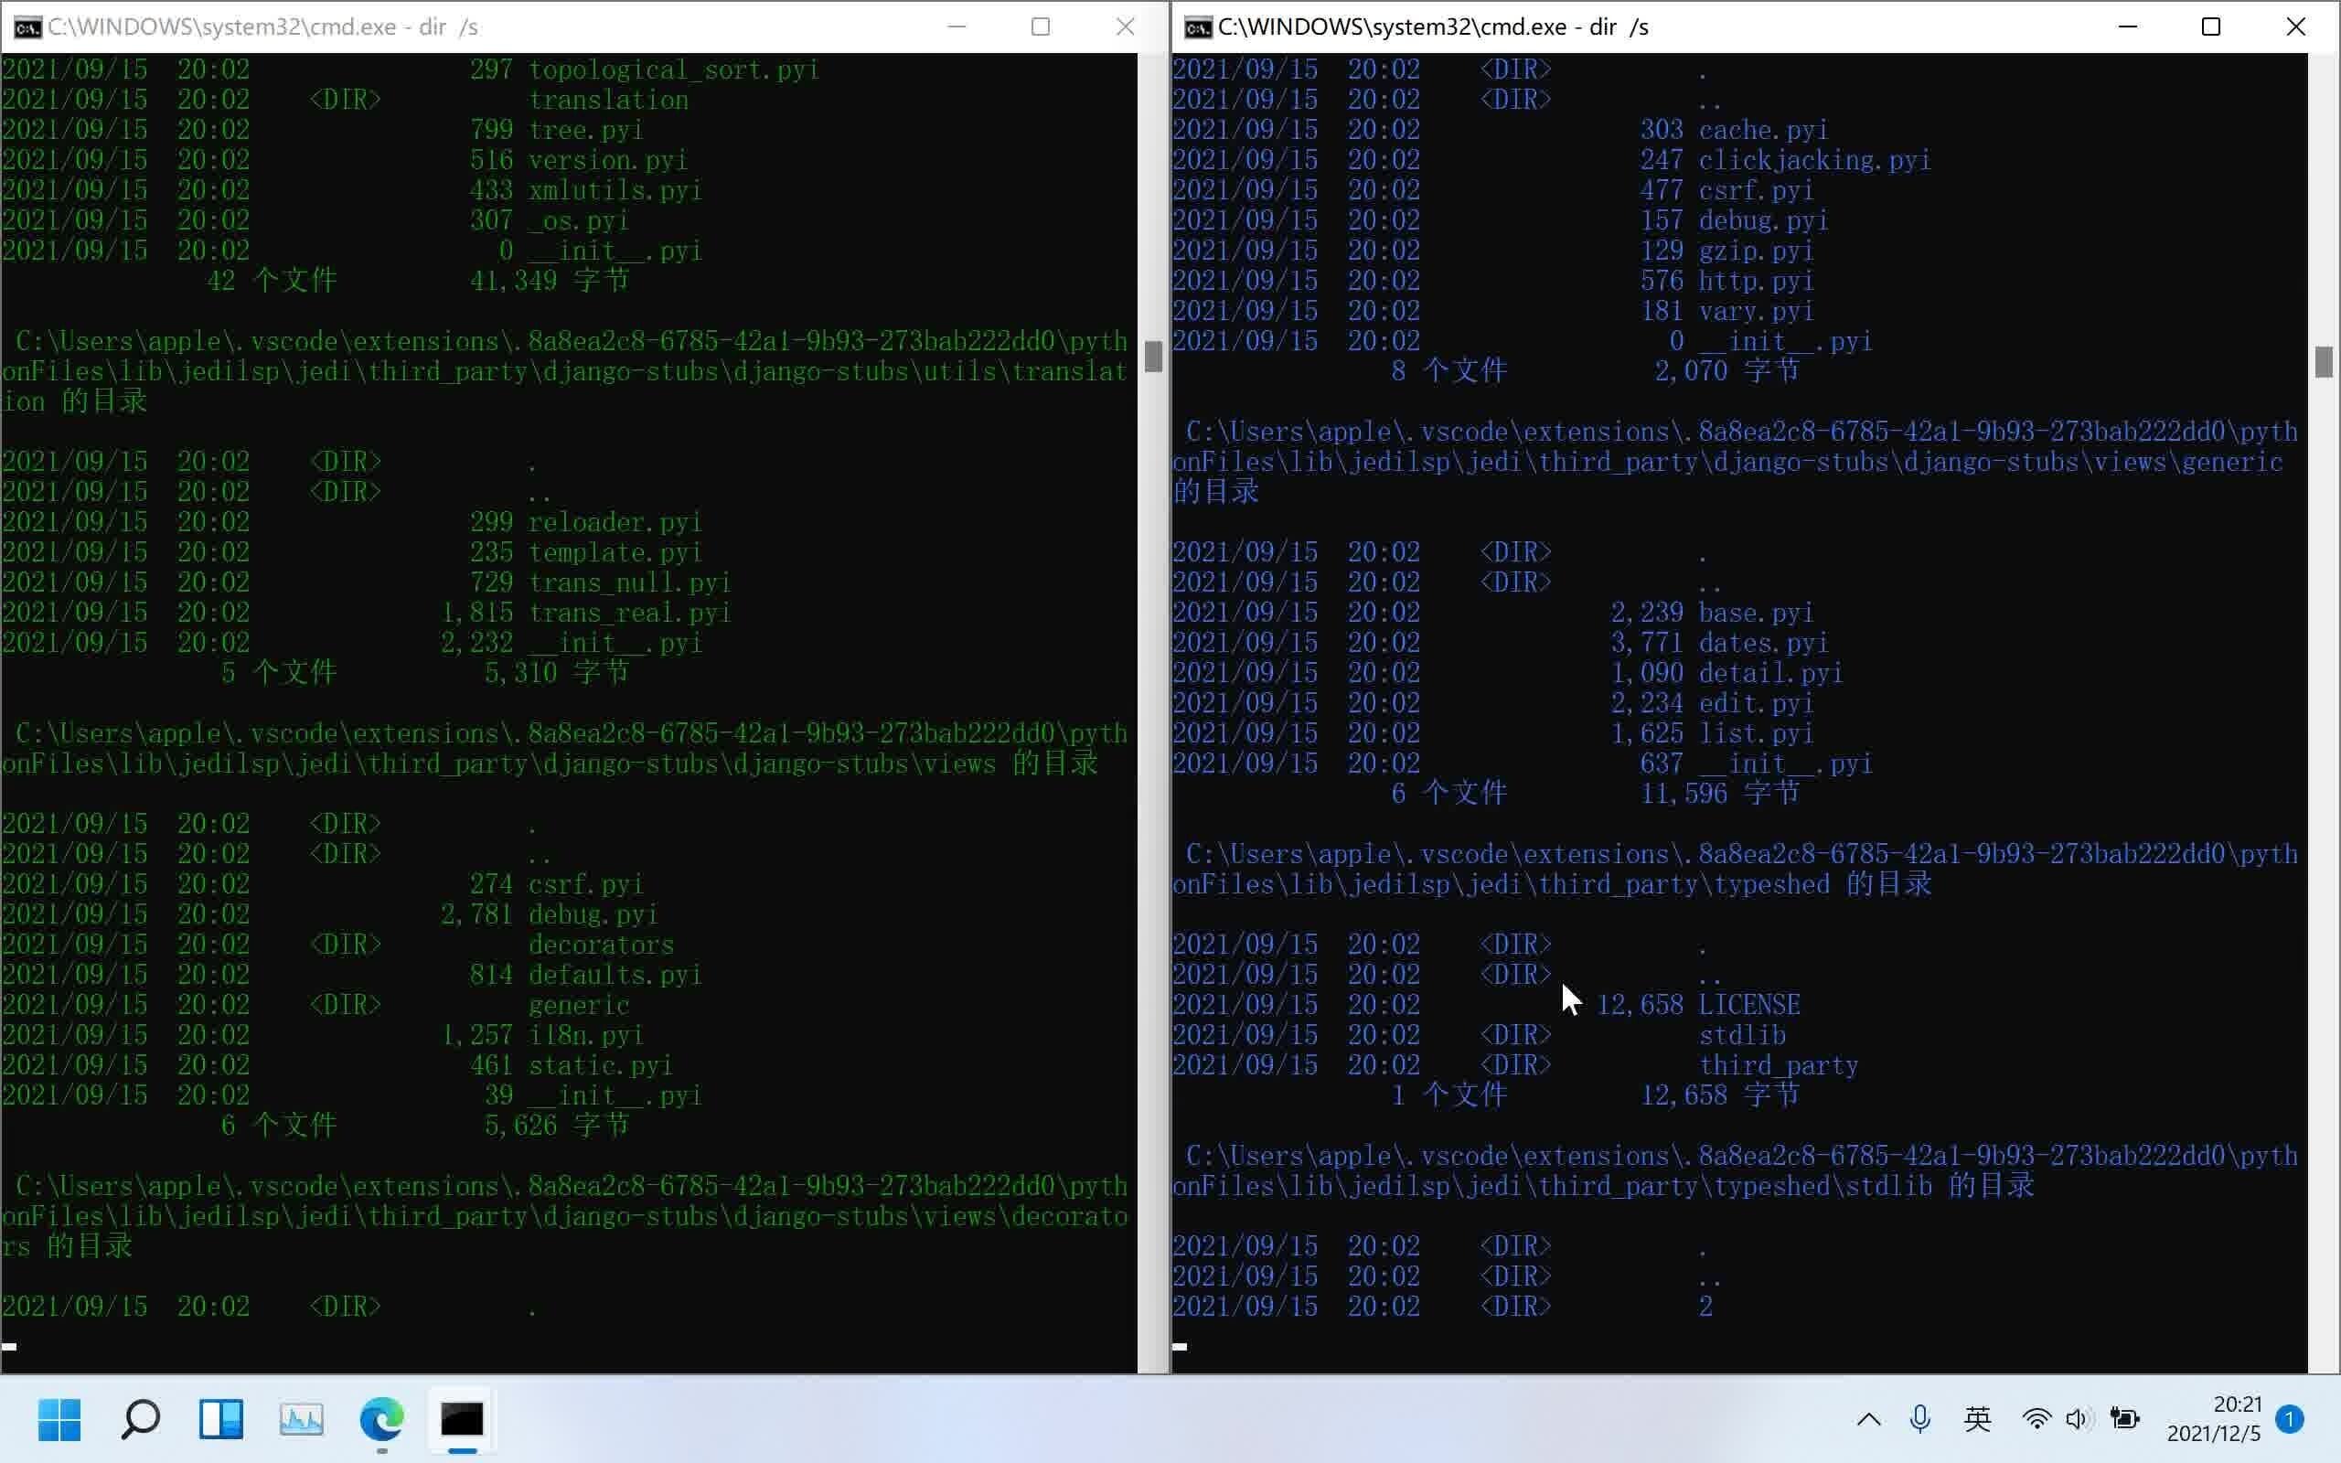Open the Widgets panel icon in taskbar
This screenshot has height=1463, width=2341.
coord(220,1419)
